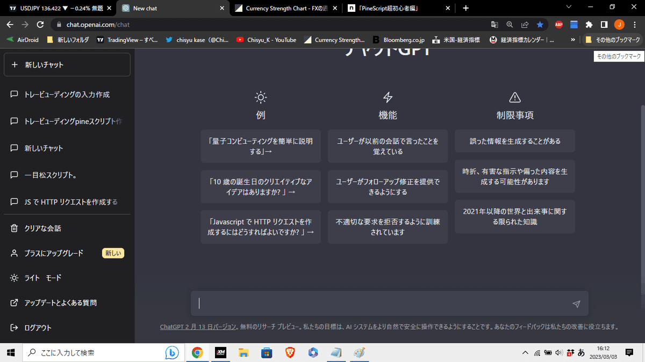Image resolution: width=645 pixels, height=362 pixels.
Task: Open Microsoft Store from the taskbar
Action: pos(267,352)
